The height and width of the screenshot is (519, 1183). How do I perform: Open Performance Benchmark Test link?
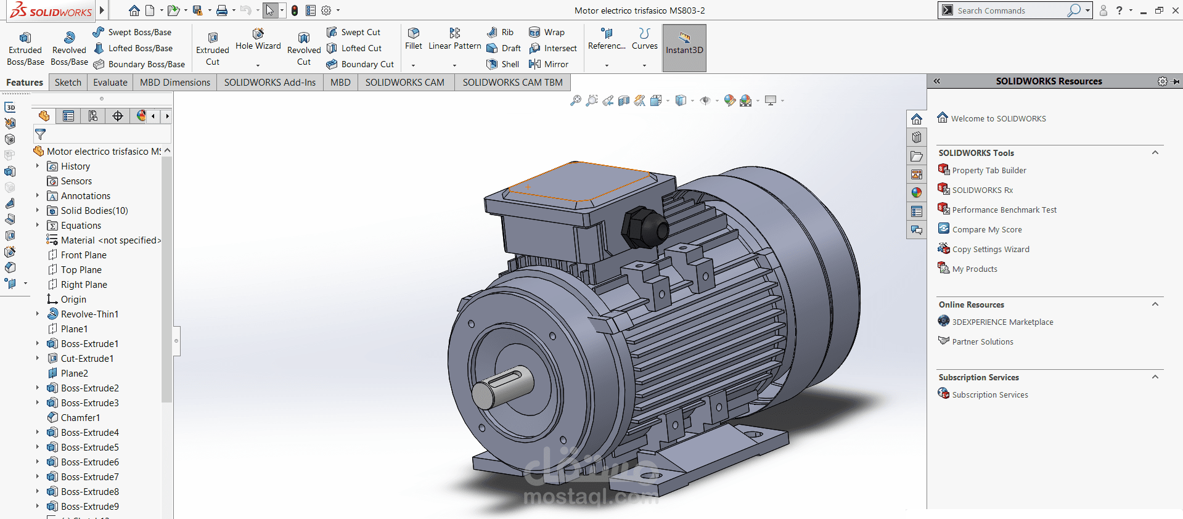(1004, 210)
